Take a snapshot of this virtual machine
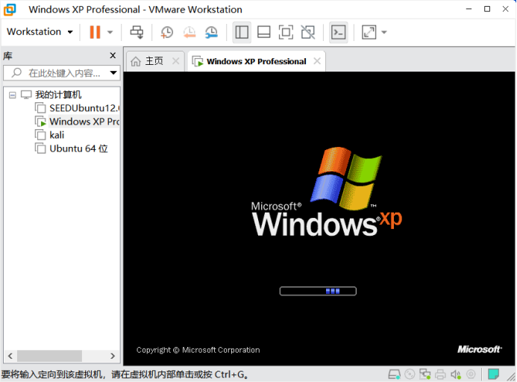517x382 pixels. pos(167,32)
